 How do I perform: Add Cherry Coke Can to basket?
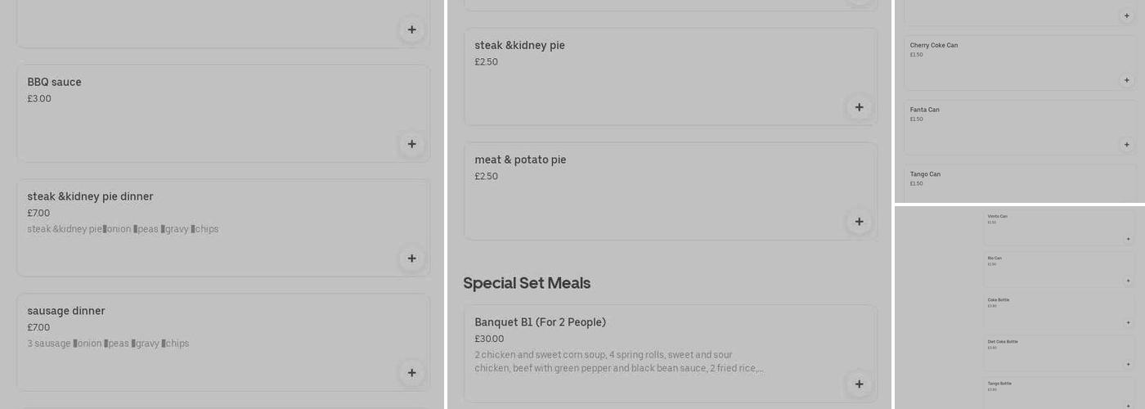(1126, 80)
